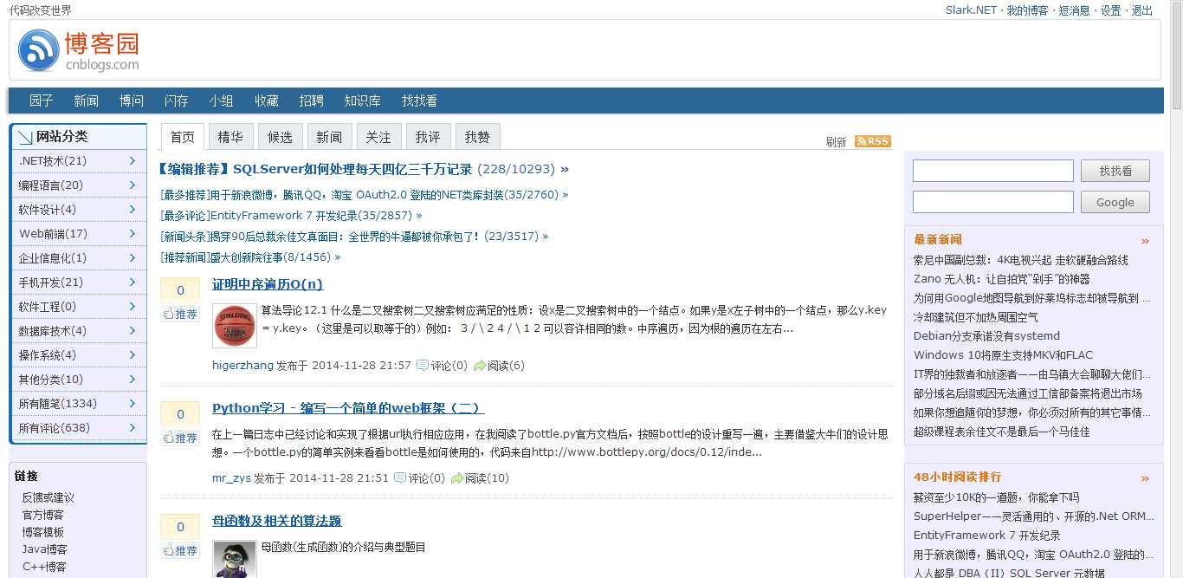Open 所有随笔(1334) list
The height and width of the screenshot is (578, 1183).
coord(78,404)
